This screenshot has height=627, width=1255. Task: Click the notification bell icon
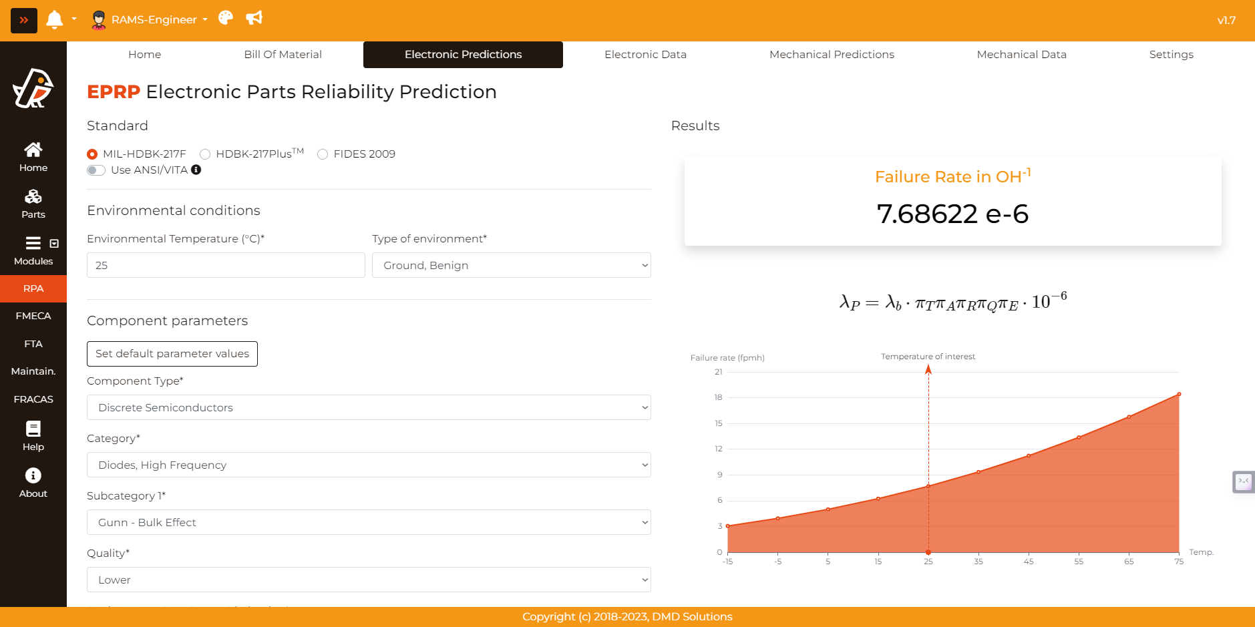tap(54, 20)
